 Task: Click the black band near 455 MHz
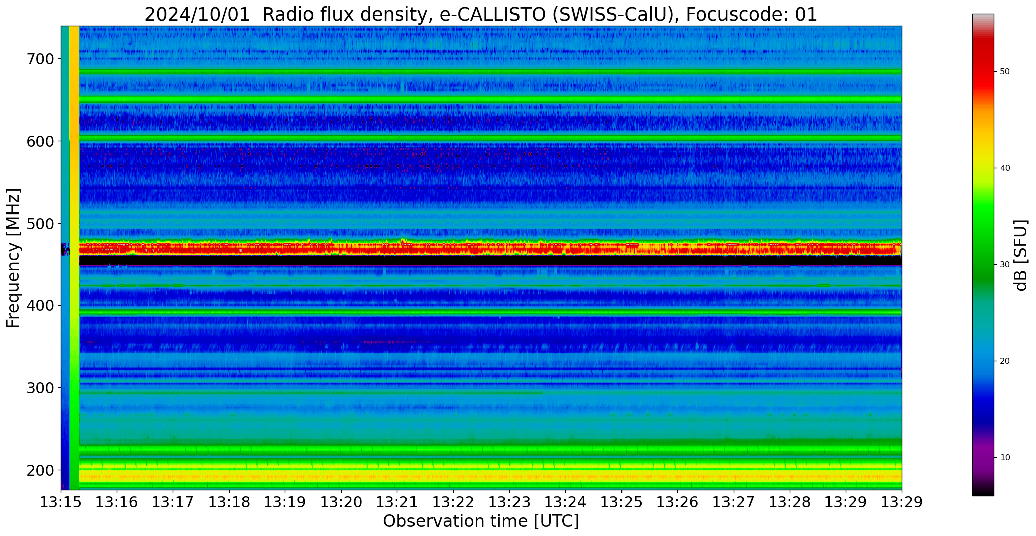(x=490, y=260)
